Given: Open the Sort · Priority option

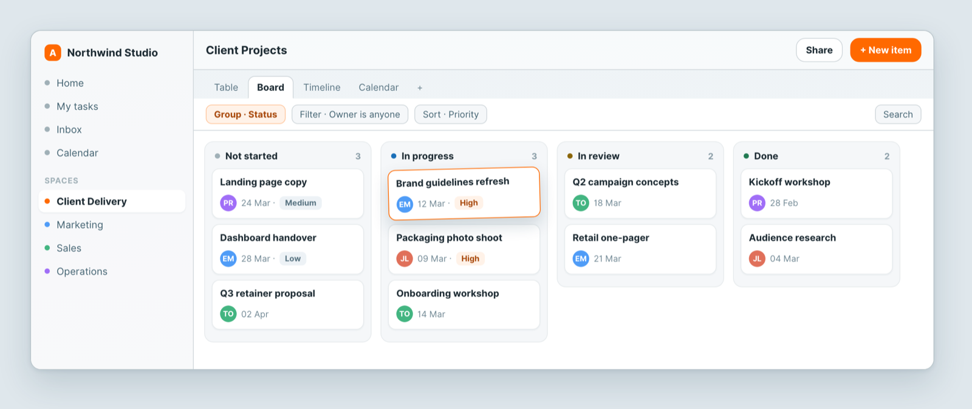Looking at the screenshot, I should 451,115.
